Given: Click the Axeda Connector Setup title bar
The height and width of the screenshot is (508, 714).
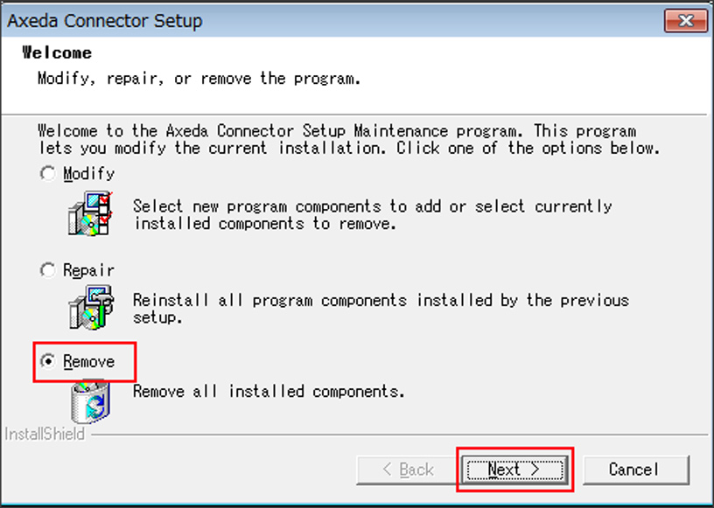Looking at the screenshot, I should tap(332, 21).
